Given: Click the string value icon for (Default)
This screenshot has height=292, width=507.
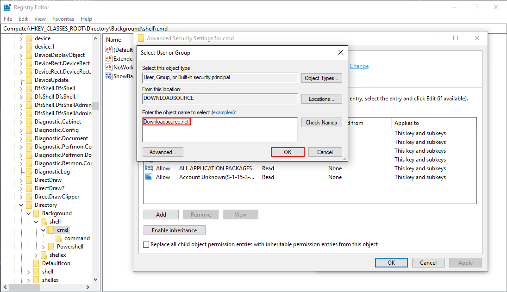Looking at the screenshot, I should pos(109,50).
